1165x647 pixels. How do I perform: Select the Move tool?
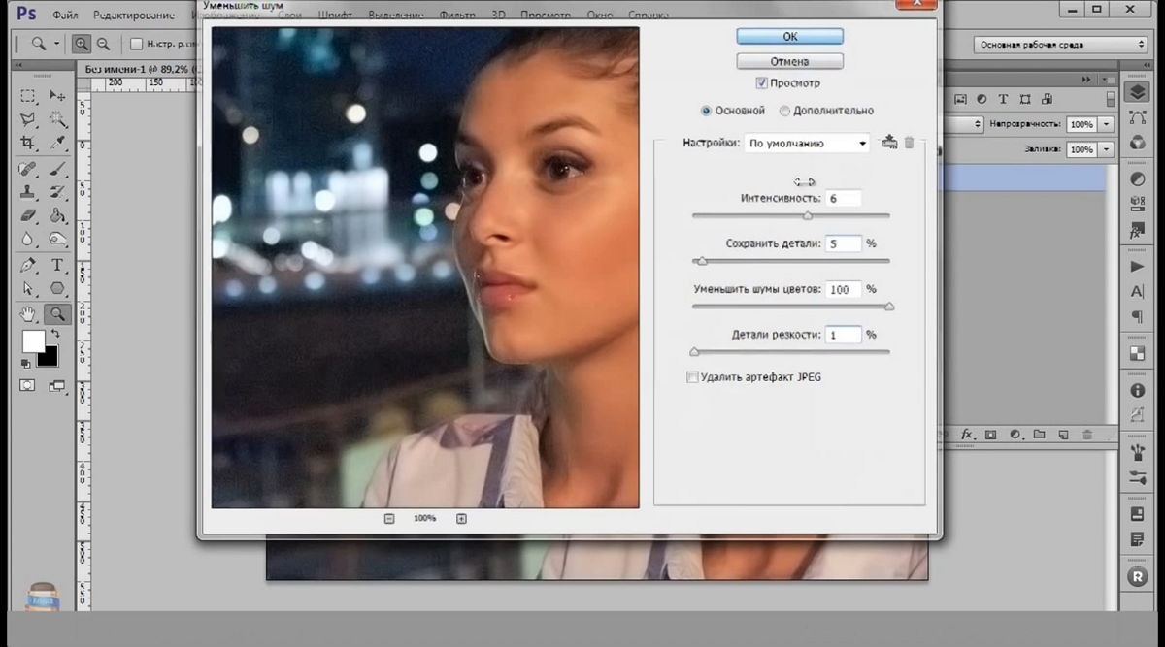(58, 96)
